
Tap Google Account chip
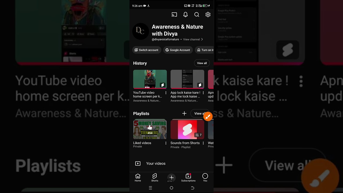click(178, 50)
